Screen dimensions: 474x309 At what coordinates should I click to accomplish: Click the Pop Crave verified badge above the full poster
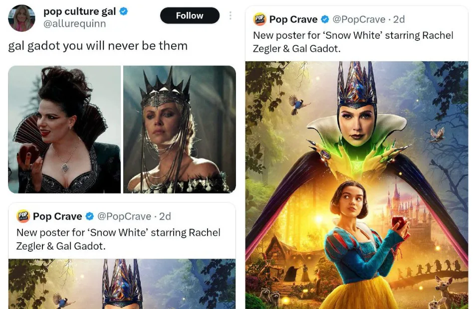point(325,19)
